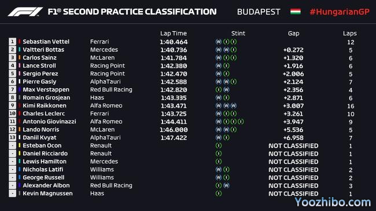376x211 pixels.
Task: Click position box number 1
Action: click(12, 42)
